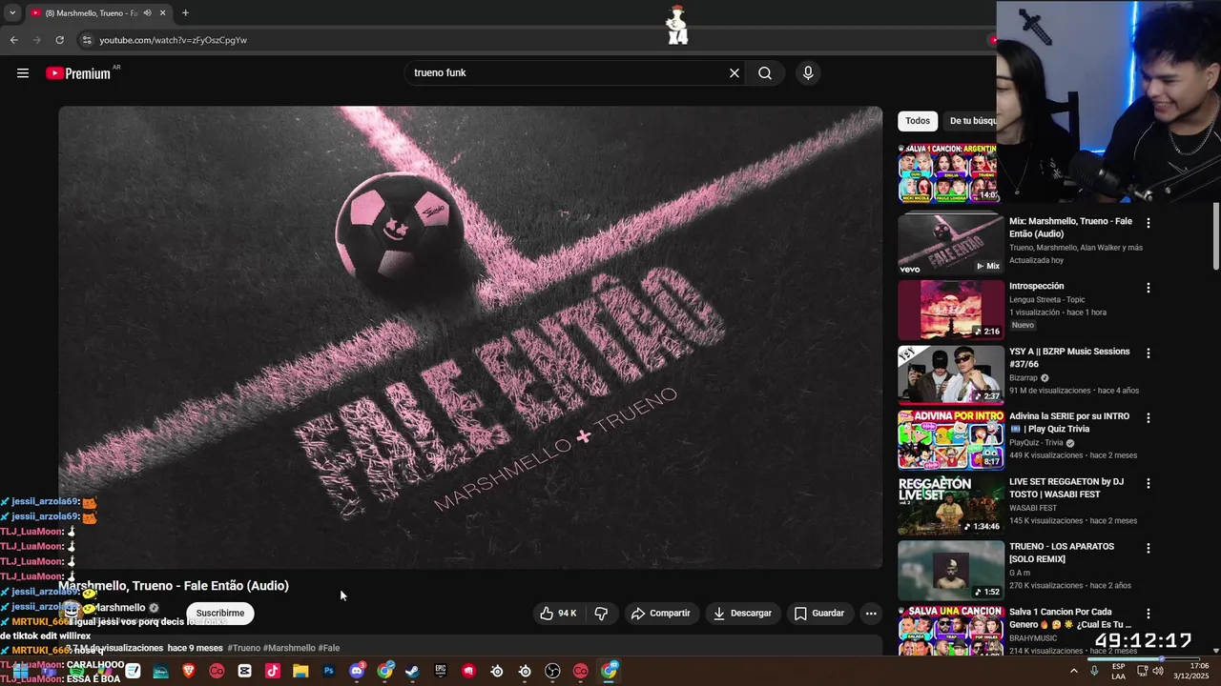Click the page scrollbar thumb
The height and width of the screenshot is (686, 1221).
point(1215,236)
